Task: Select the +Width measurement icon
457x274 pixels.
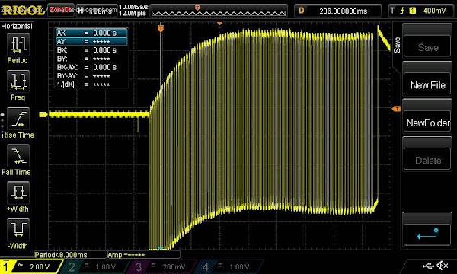Action: point(18,193)
